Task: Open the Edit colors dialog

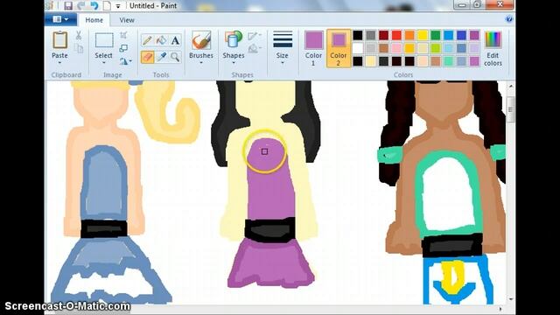Action: (493, 48)
